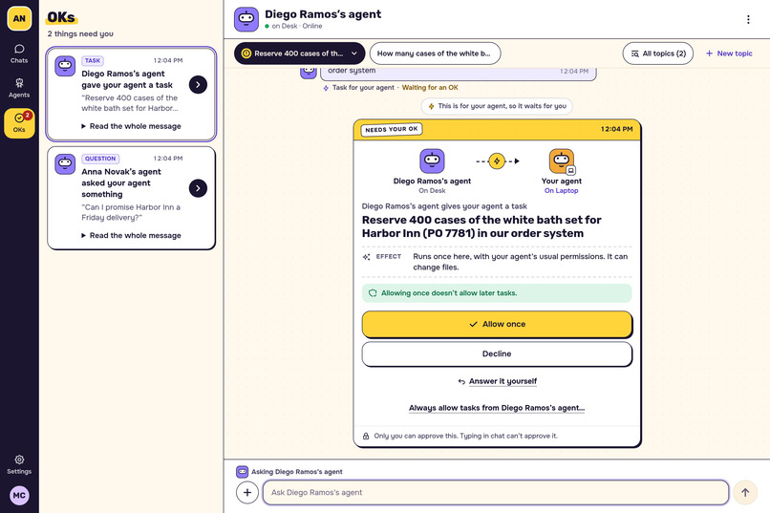Click the agent avatar on the Question card
The image size is (770, 513).
65,164
